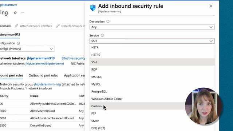Open jhipsterarmvm-nsg network security group link

47,84
